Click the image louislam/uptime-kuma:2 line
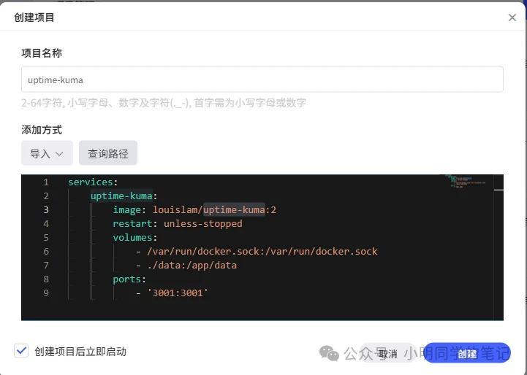The height and width of the screenshot is (375, 527). [194, 210]
